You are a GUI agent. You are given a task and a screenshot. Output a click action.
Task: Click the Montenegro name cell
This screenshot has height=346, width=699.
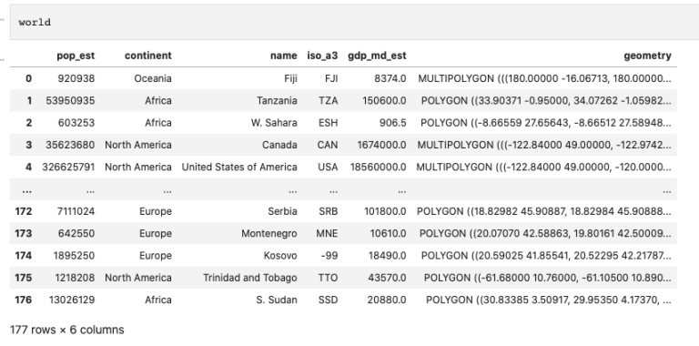tap(269, 234)
